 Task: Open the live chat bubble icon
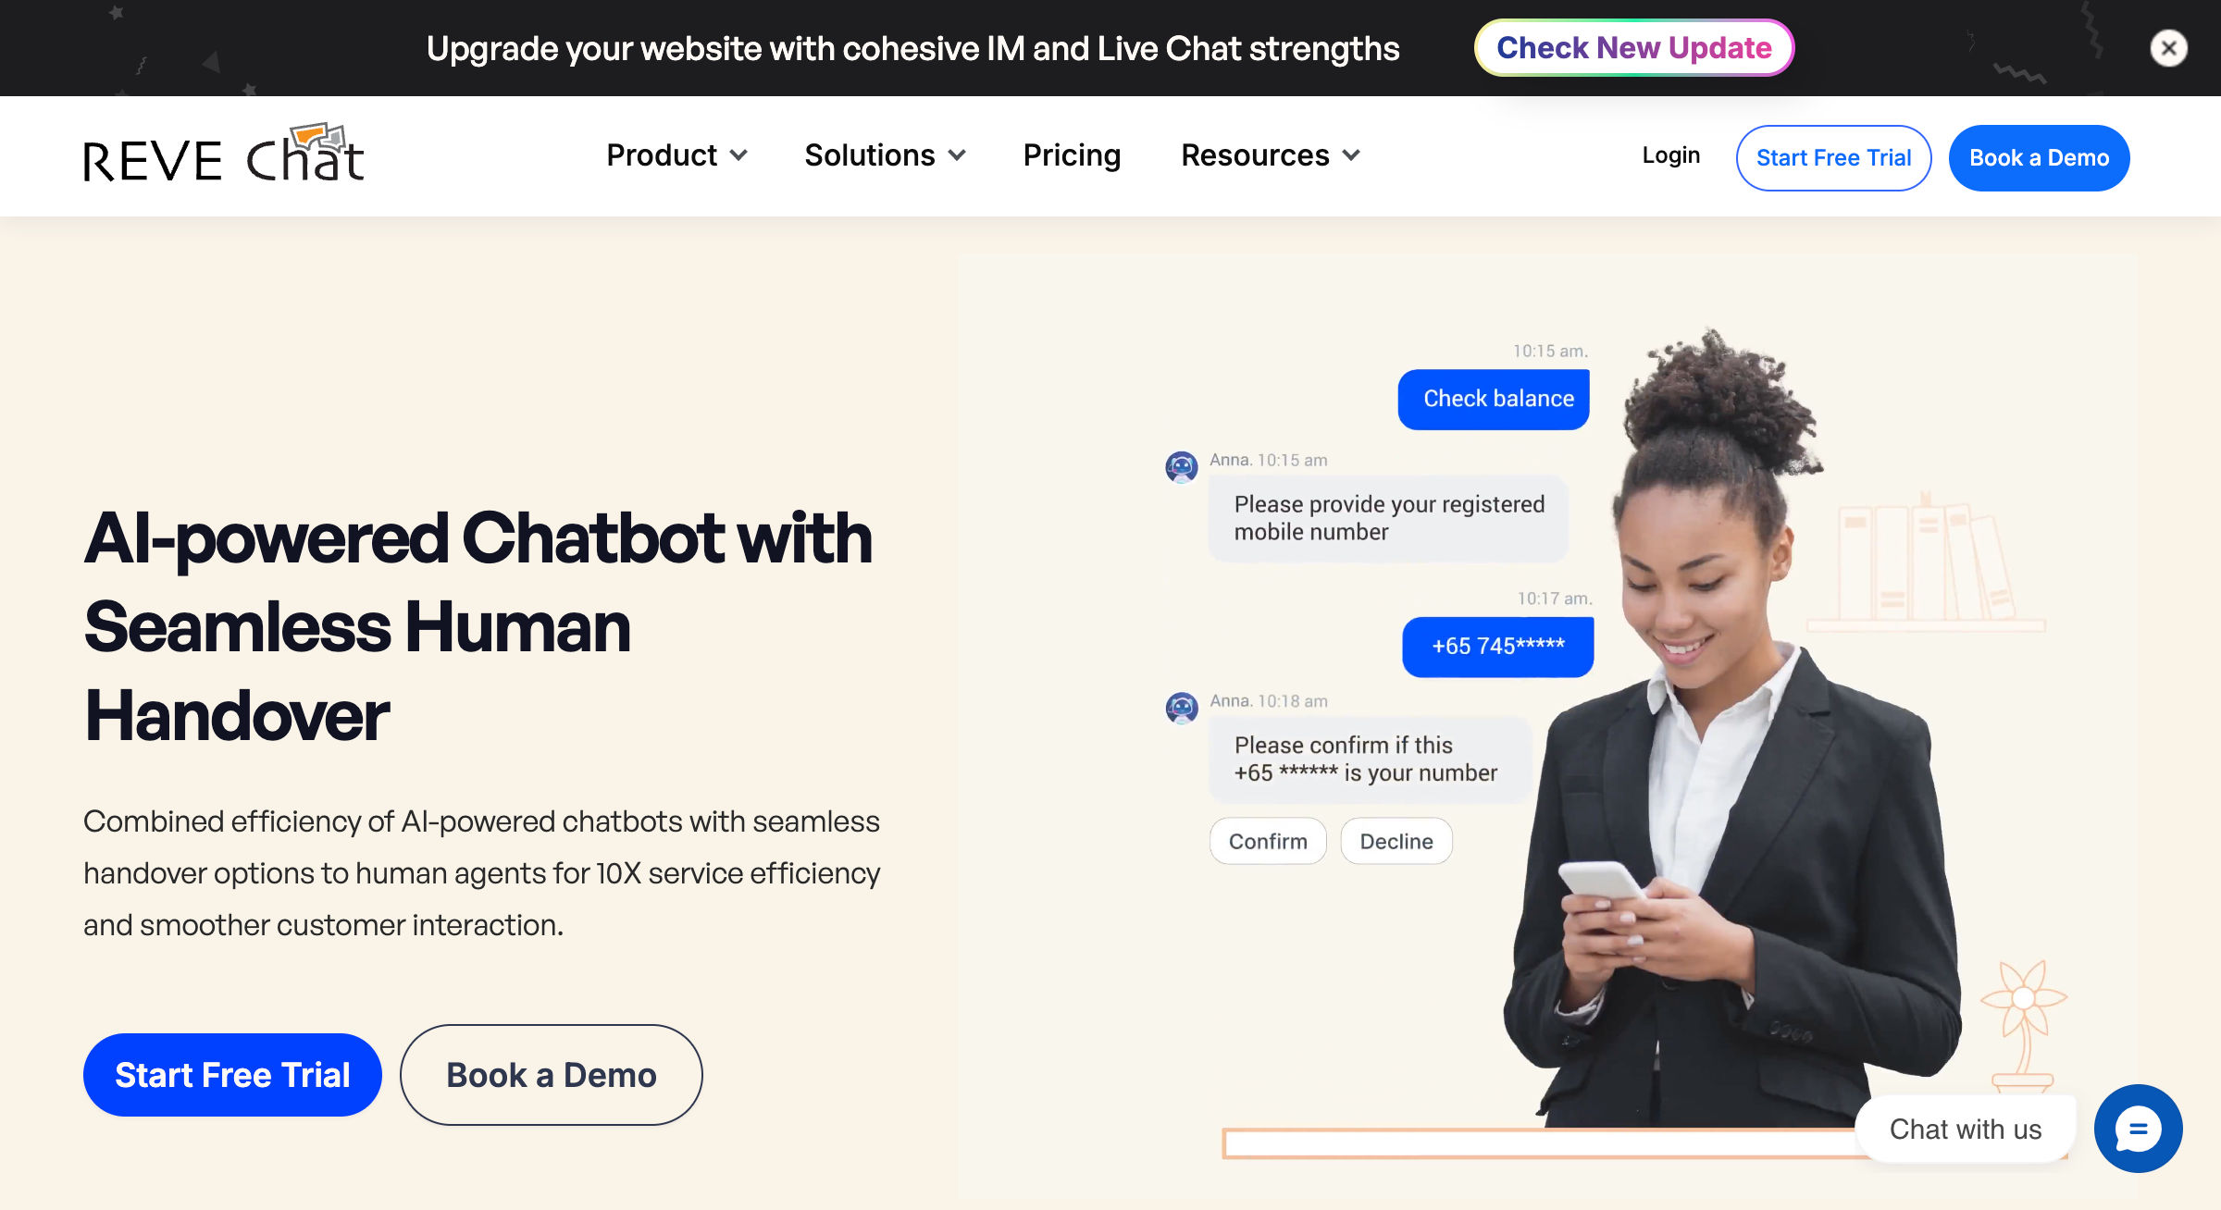(2138, 1129)
